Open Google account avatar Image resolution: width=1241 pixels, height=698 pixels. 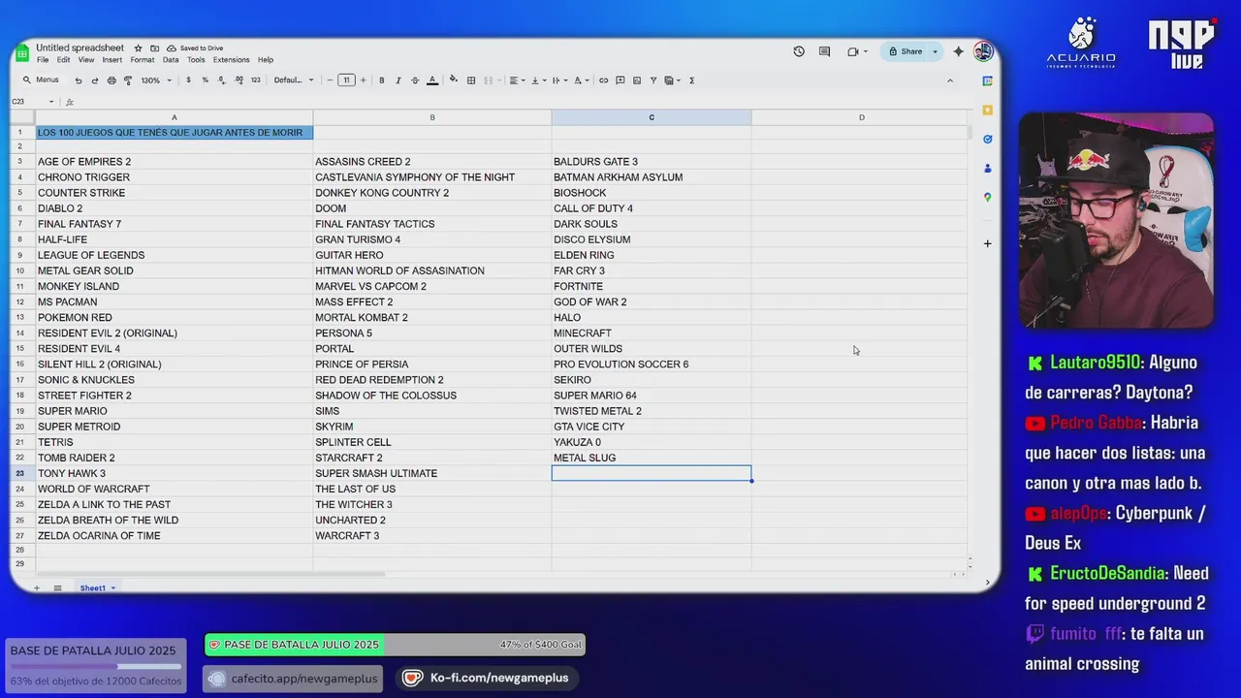click(983, 51)
